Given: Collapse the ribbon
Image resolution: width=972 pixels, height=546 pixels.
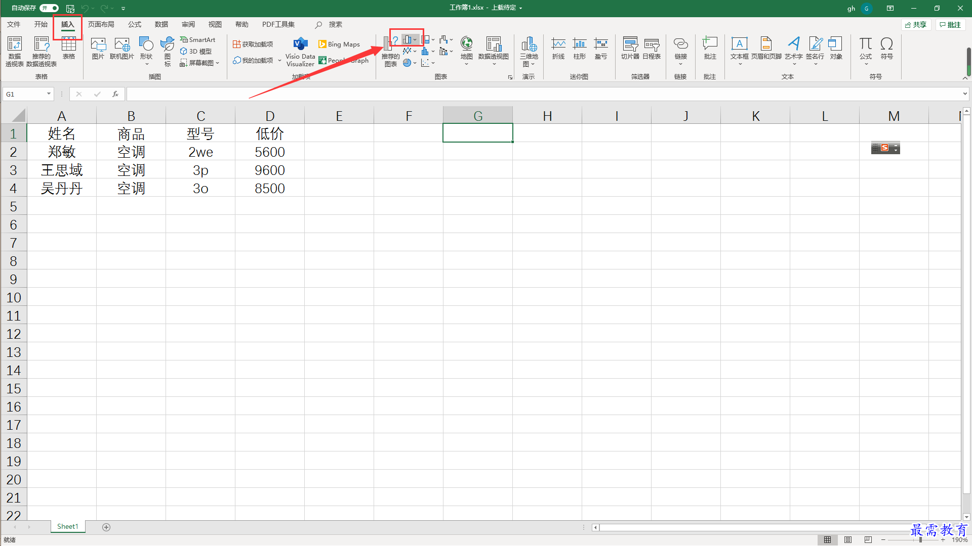Looking at the screenshot, I should pos(965,78).
